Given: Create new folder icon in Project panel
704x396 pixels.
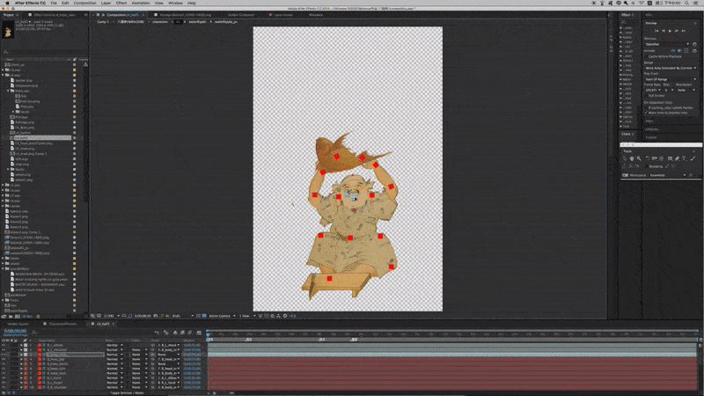Looking at the screenshot, I should click(11, 317).
